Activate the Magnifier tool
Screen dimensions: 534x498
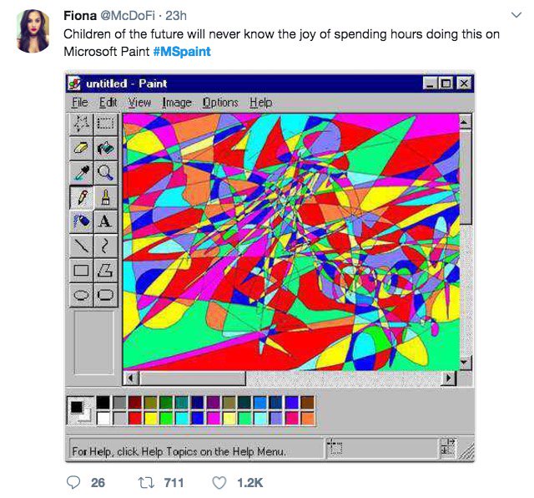106,173
